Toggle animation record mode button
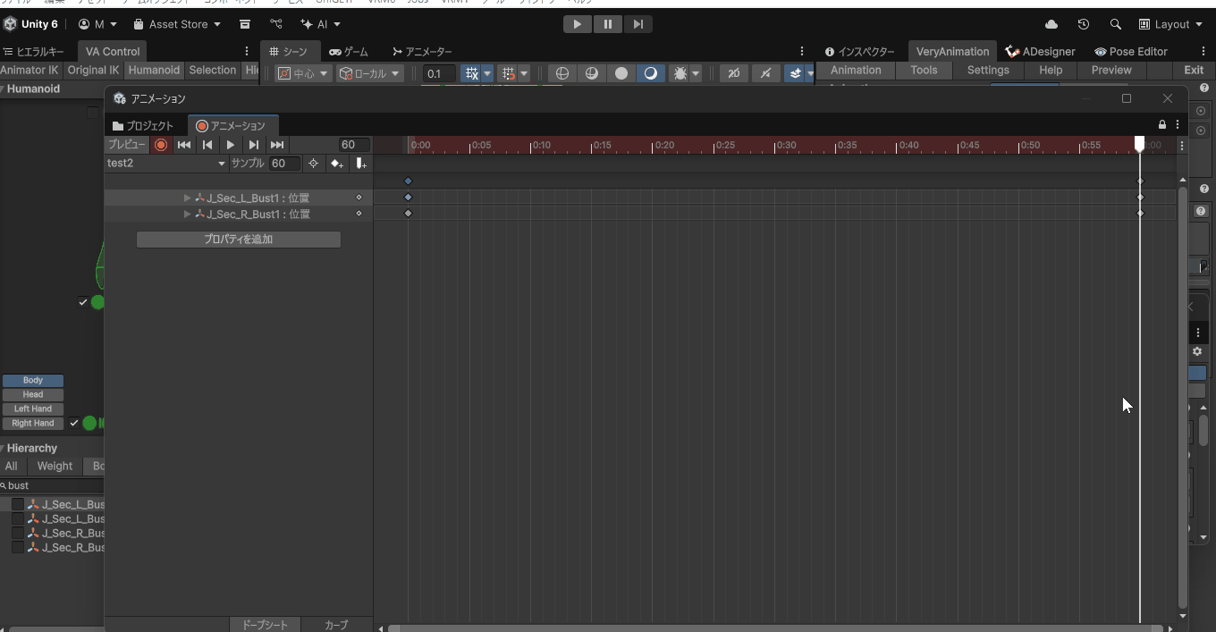The width and height of the screenshot is (1216, 632). coord(161,145)
